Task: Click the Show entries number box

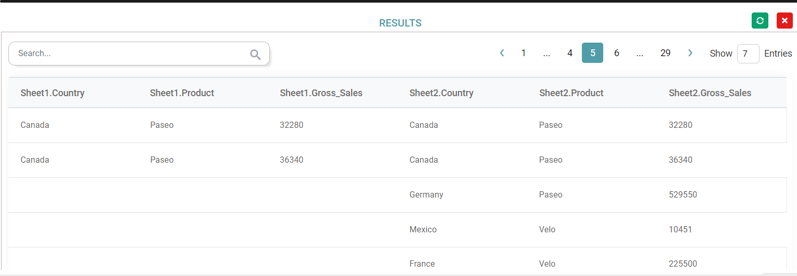Action: 748,54
